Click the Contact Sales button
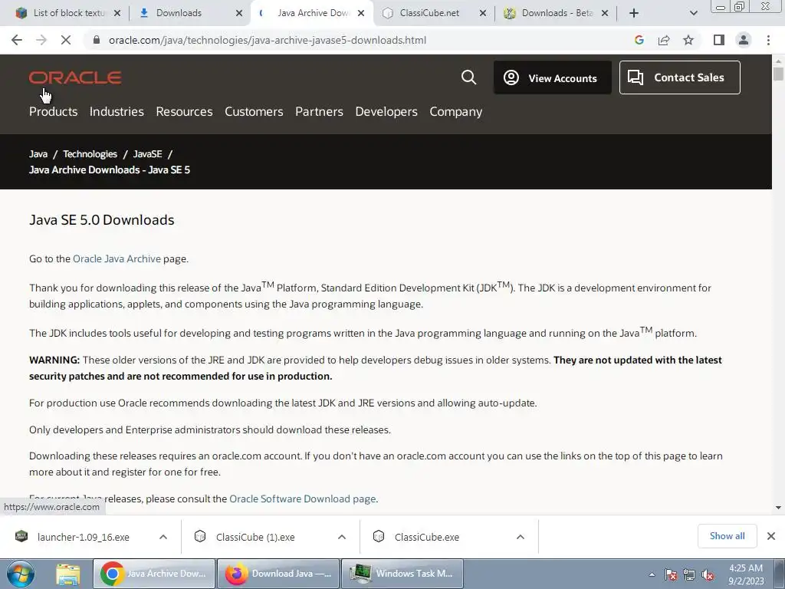 tap(679, 77)
